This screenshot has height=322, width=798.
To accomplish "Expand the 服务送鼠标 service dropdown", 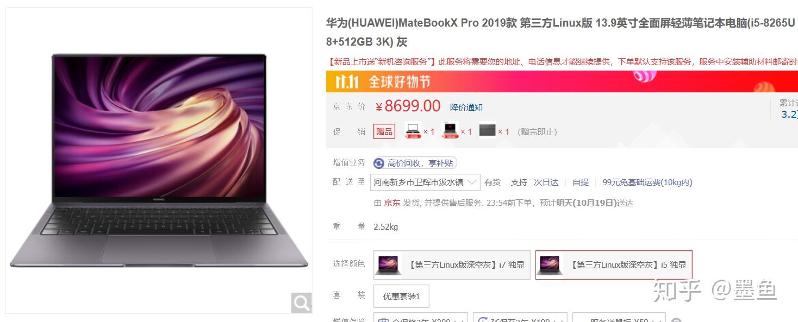I will coord(619,319).
